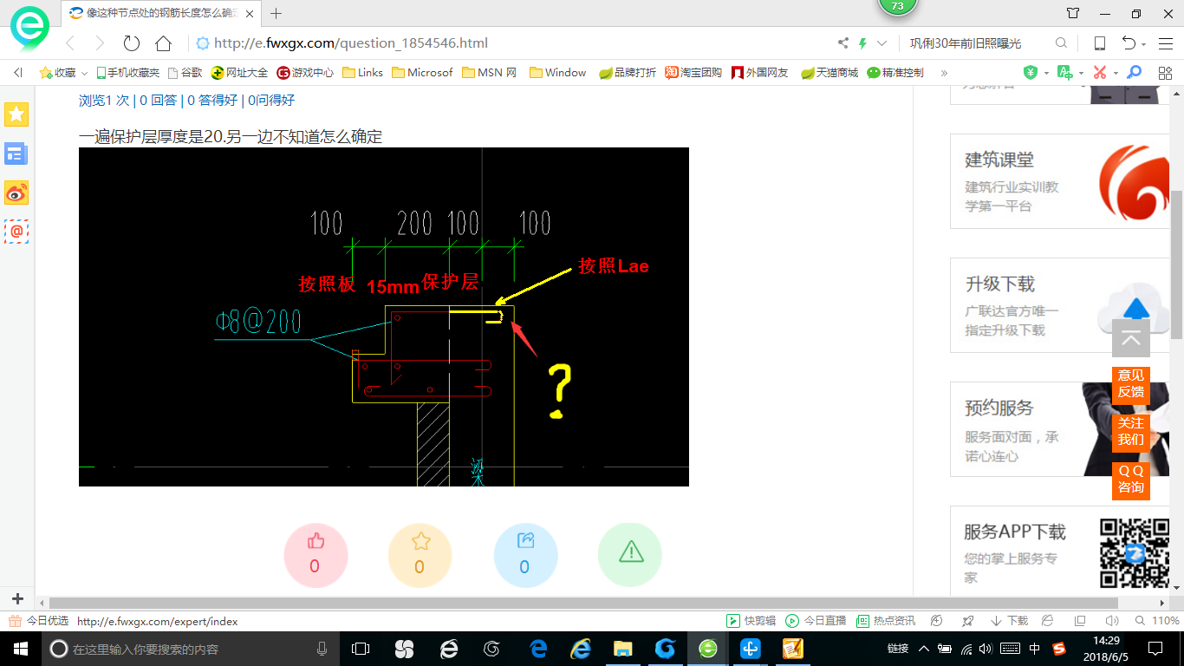Click green shield yen extension icon
Image resolution: width=1184 pixels, height=666 pixels.
[x=1030, y=73]
